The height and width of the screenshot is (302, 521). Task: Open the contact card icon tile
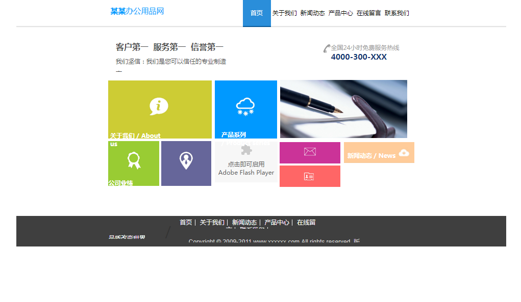[x=309, y=176]
